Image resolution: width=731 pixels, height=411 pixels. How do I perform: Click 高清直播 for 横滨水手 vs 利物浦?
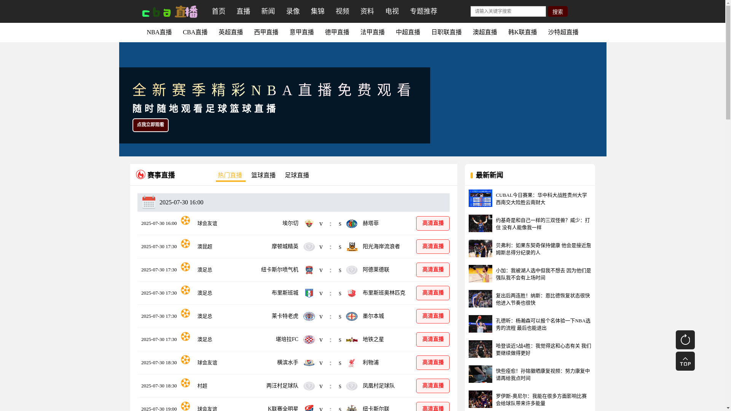click(x=433, y=363)
